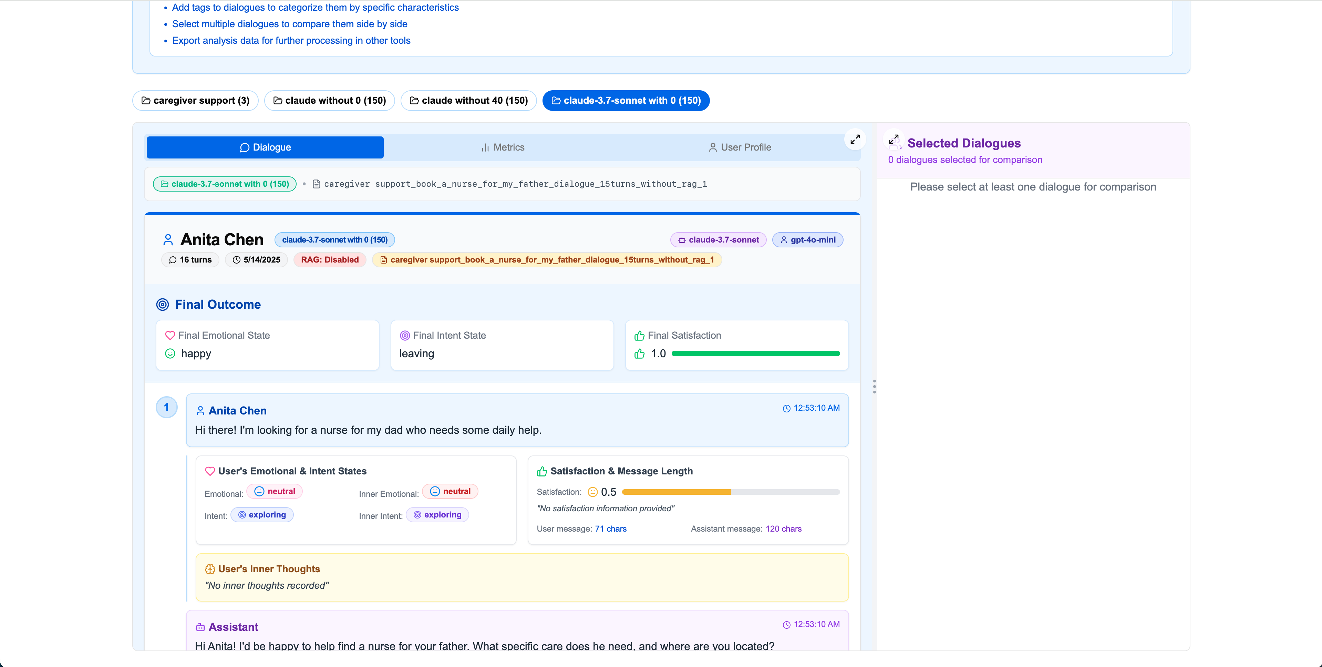Open the Metrics tab
Viewport: 1322px width, 667px height.
[503, 147]
